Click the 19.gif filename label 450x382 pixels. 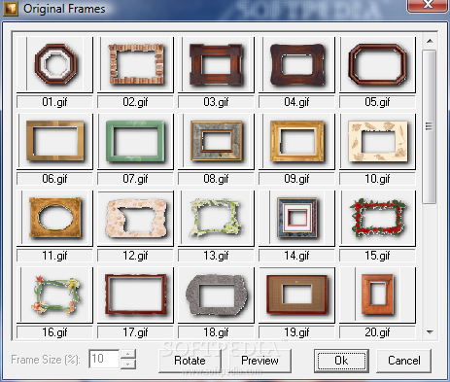click(296, 332)
